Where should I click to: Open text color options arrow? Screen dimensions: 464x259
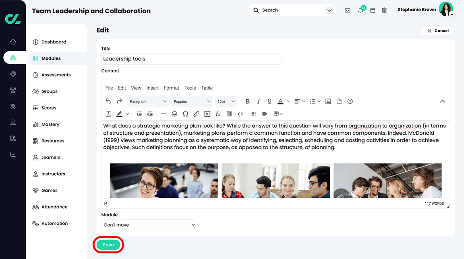(x=288, y=101)
